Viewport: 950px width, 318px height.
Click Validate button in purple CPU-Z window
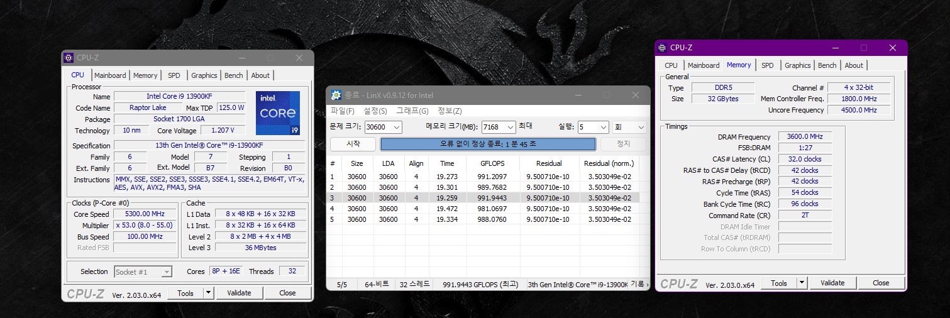tap(832, 283)
